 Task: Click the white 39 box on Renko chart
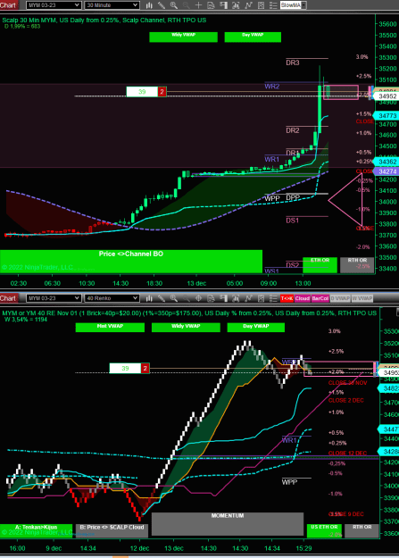coord(125,369)
